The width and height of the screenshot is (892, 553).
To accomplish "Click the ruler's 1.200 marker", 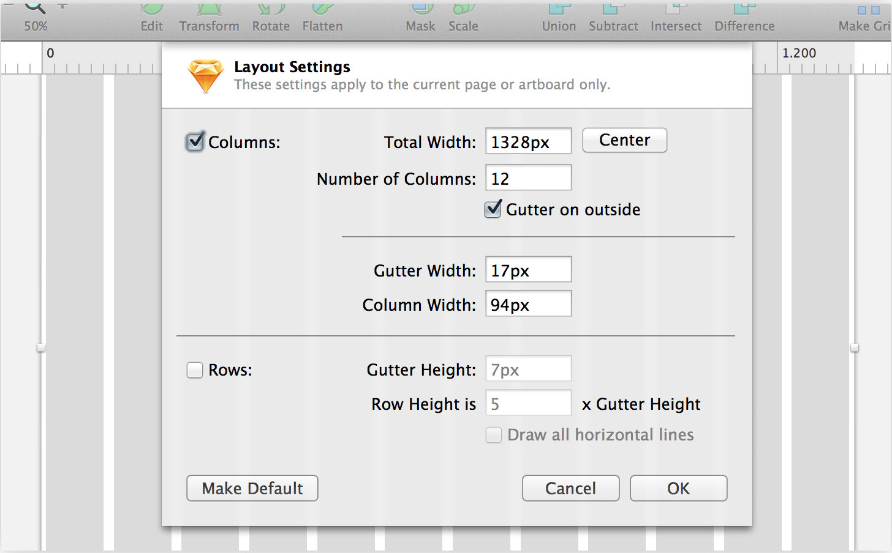I will 799,53.
